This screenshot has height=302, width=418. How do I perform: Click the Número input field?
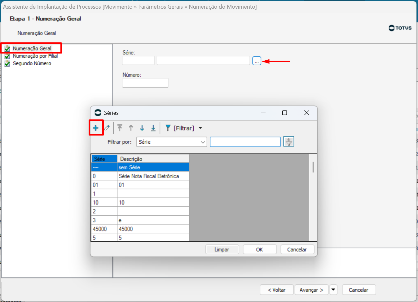pyautogui.click(x=145, y=83)
